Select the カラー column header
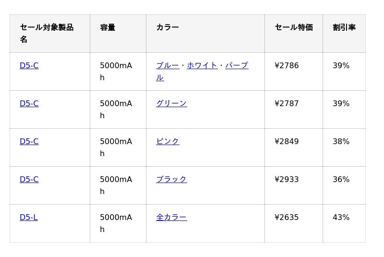The image size is (384, 257). (168, 28)
